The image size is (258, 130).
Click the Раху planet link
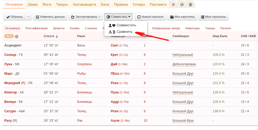[x=8, y=121]
